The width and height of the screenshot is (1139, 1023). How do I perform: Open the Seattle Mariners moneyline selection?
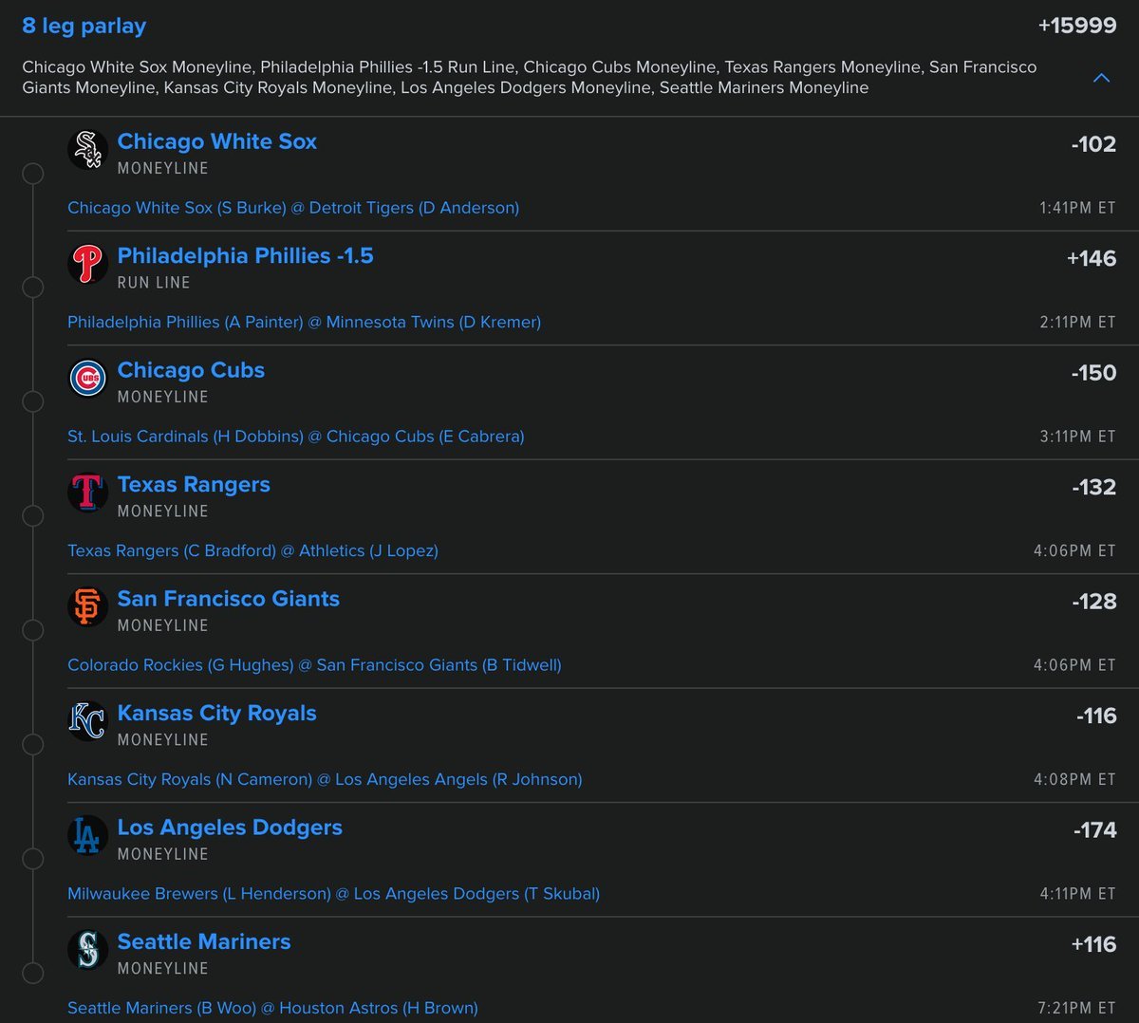[x=204, y=942]
